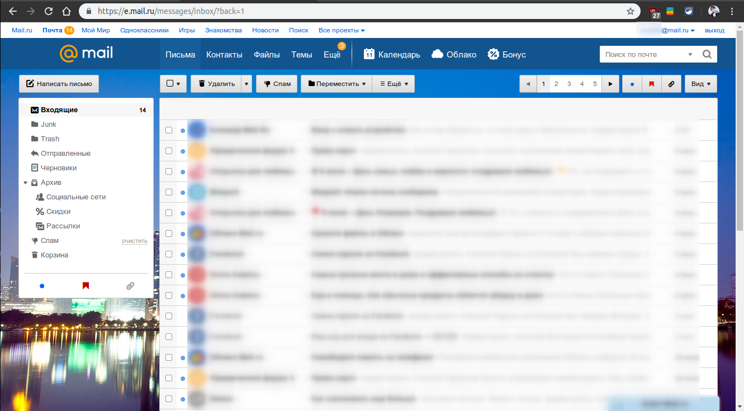Screen dimensions: 744x411
Task: Show flagged via sidebar red flag
Action: click(86, 286)
